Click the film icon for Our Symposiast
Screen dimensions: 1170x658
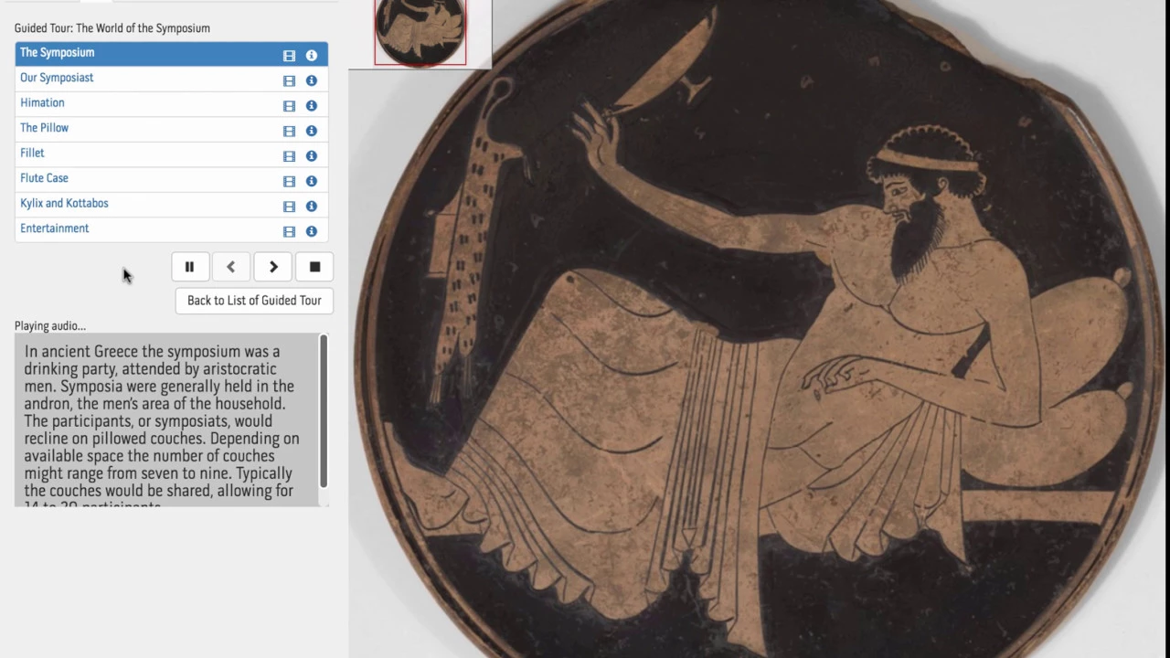289,80
